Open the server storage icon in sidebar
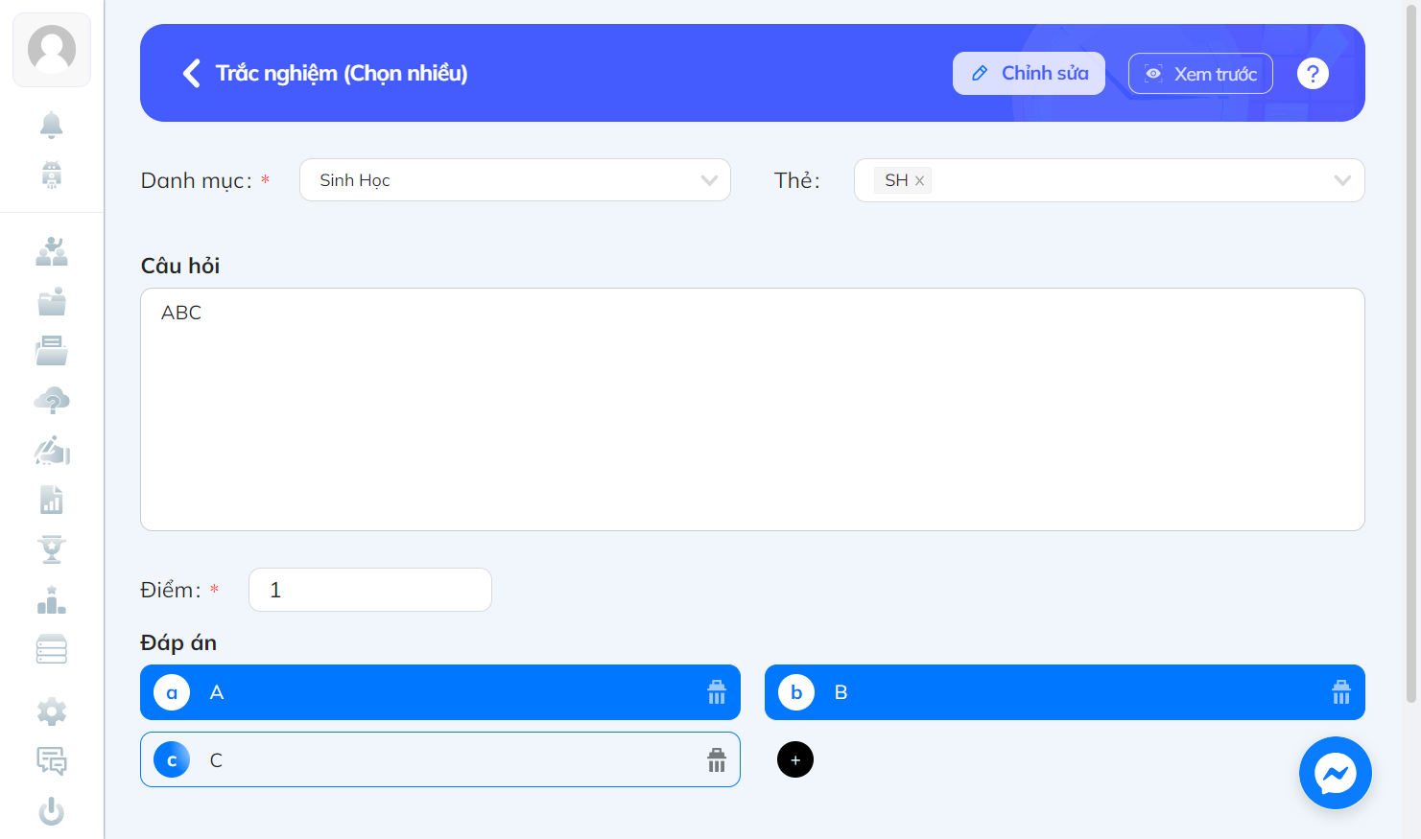 [x=52, y=649]
